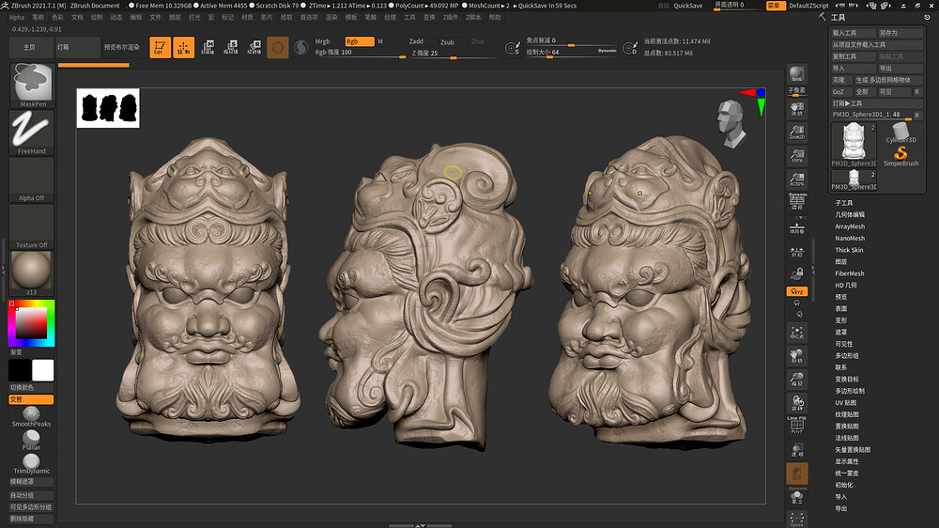Viewport: 939px width, 528px height.
Task: Click the Rotate view icon
Action: click(x=797, y=403)
